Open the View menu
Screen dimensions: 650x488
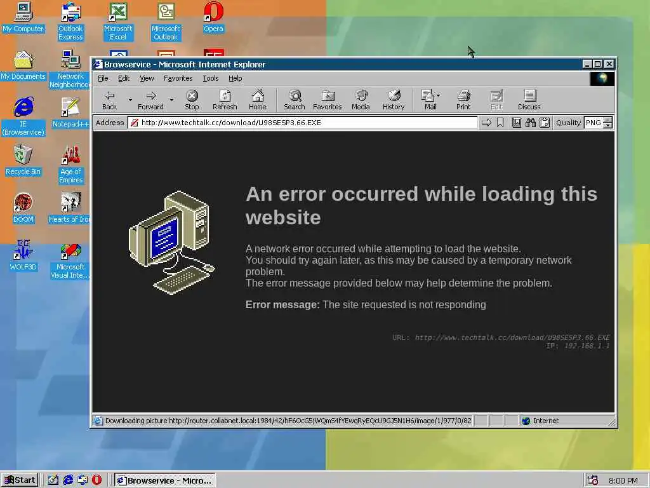[147, 78]
